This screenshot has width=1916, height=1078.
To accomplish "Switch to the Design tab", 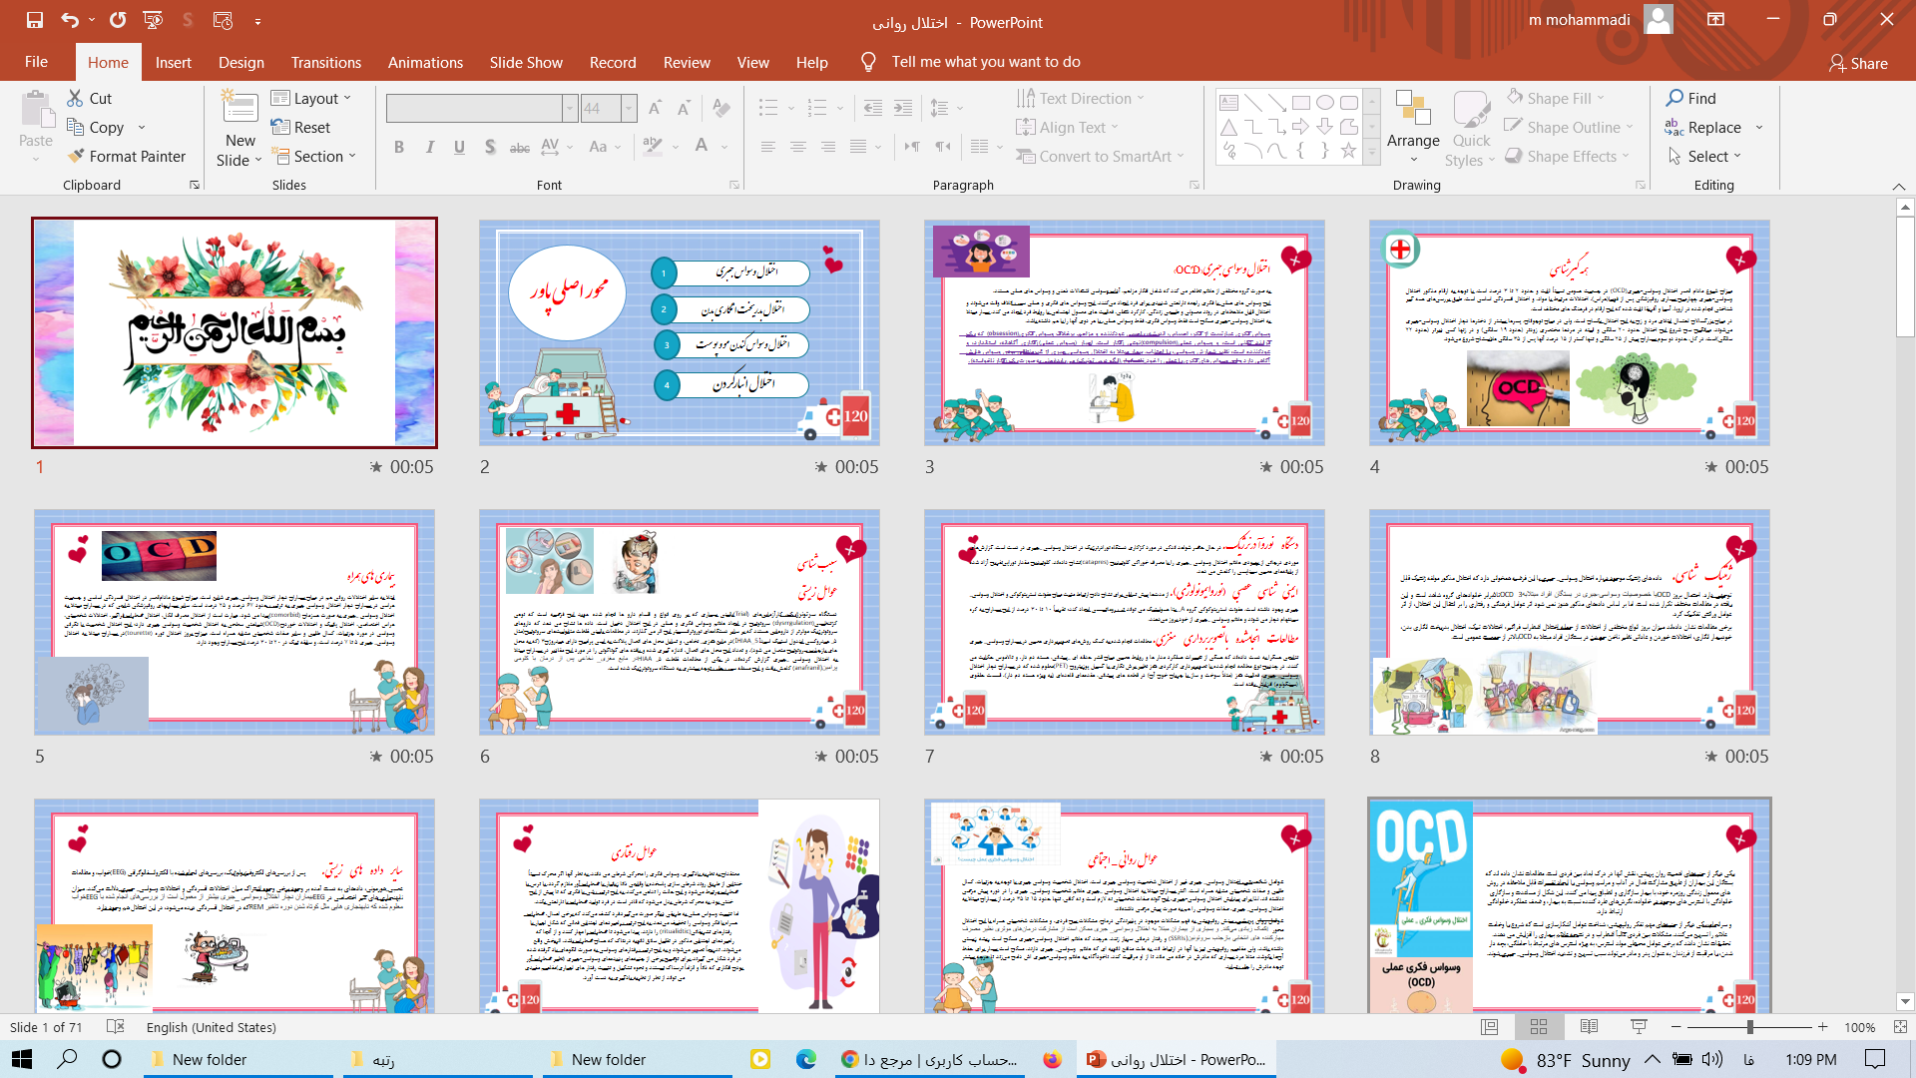I will click(241, 62).
